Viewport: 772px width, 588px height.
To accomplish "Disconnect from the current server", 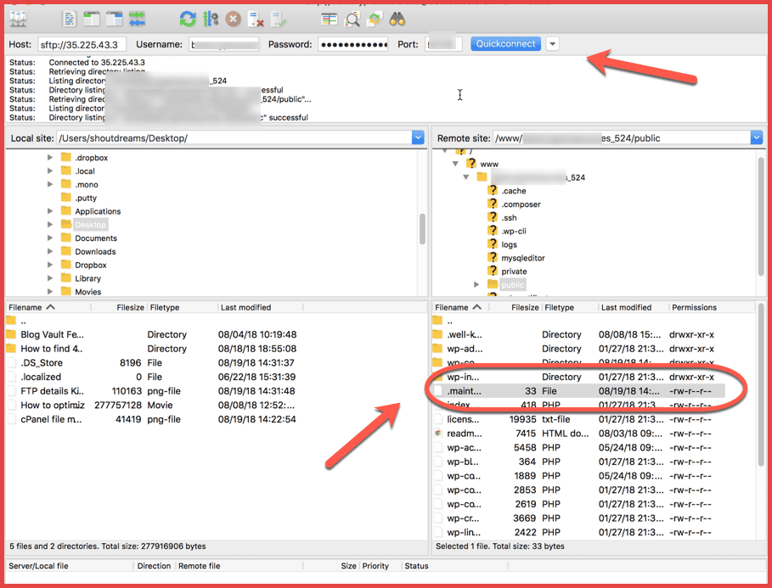I will pos(255,19).
